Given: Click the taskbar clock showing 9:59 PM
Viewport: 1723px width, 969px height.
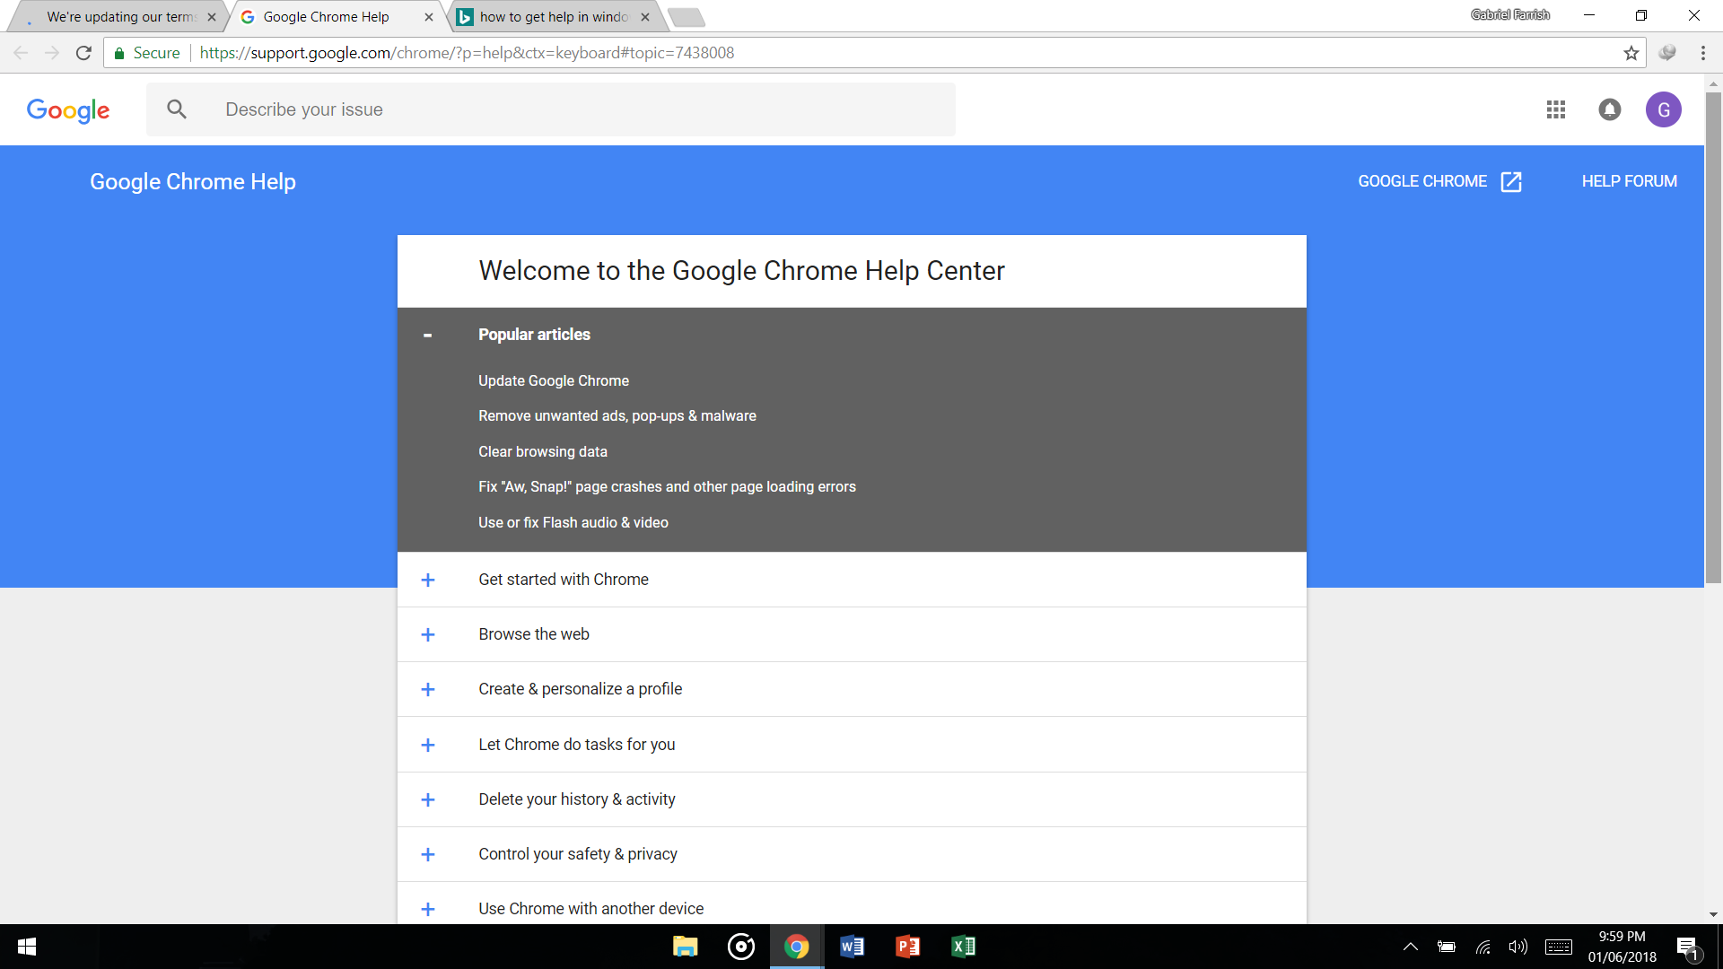Looking at the screenshot, I should tap(1622, 947).
